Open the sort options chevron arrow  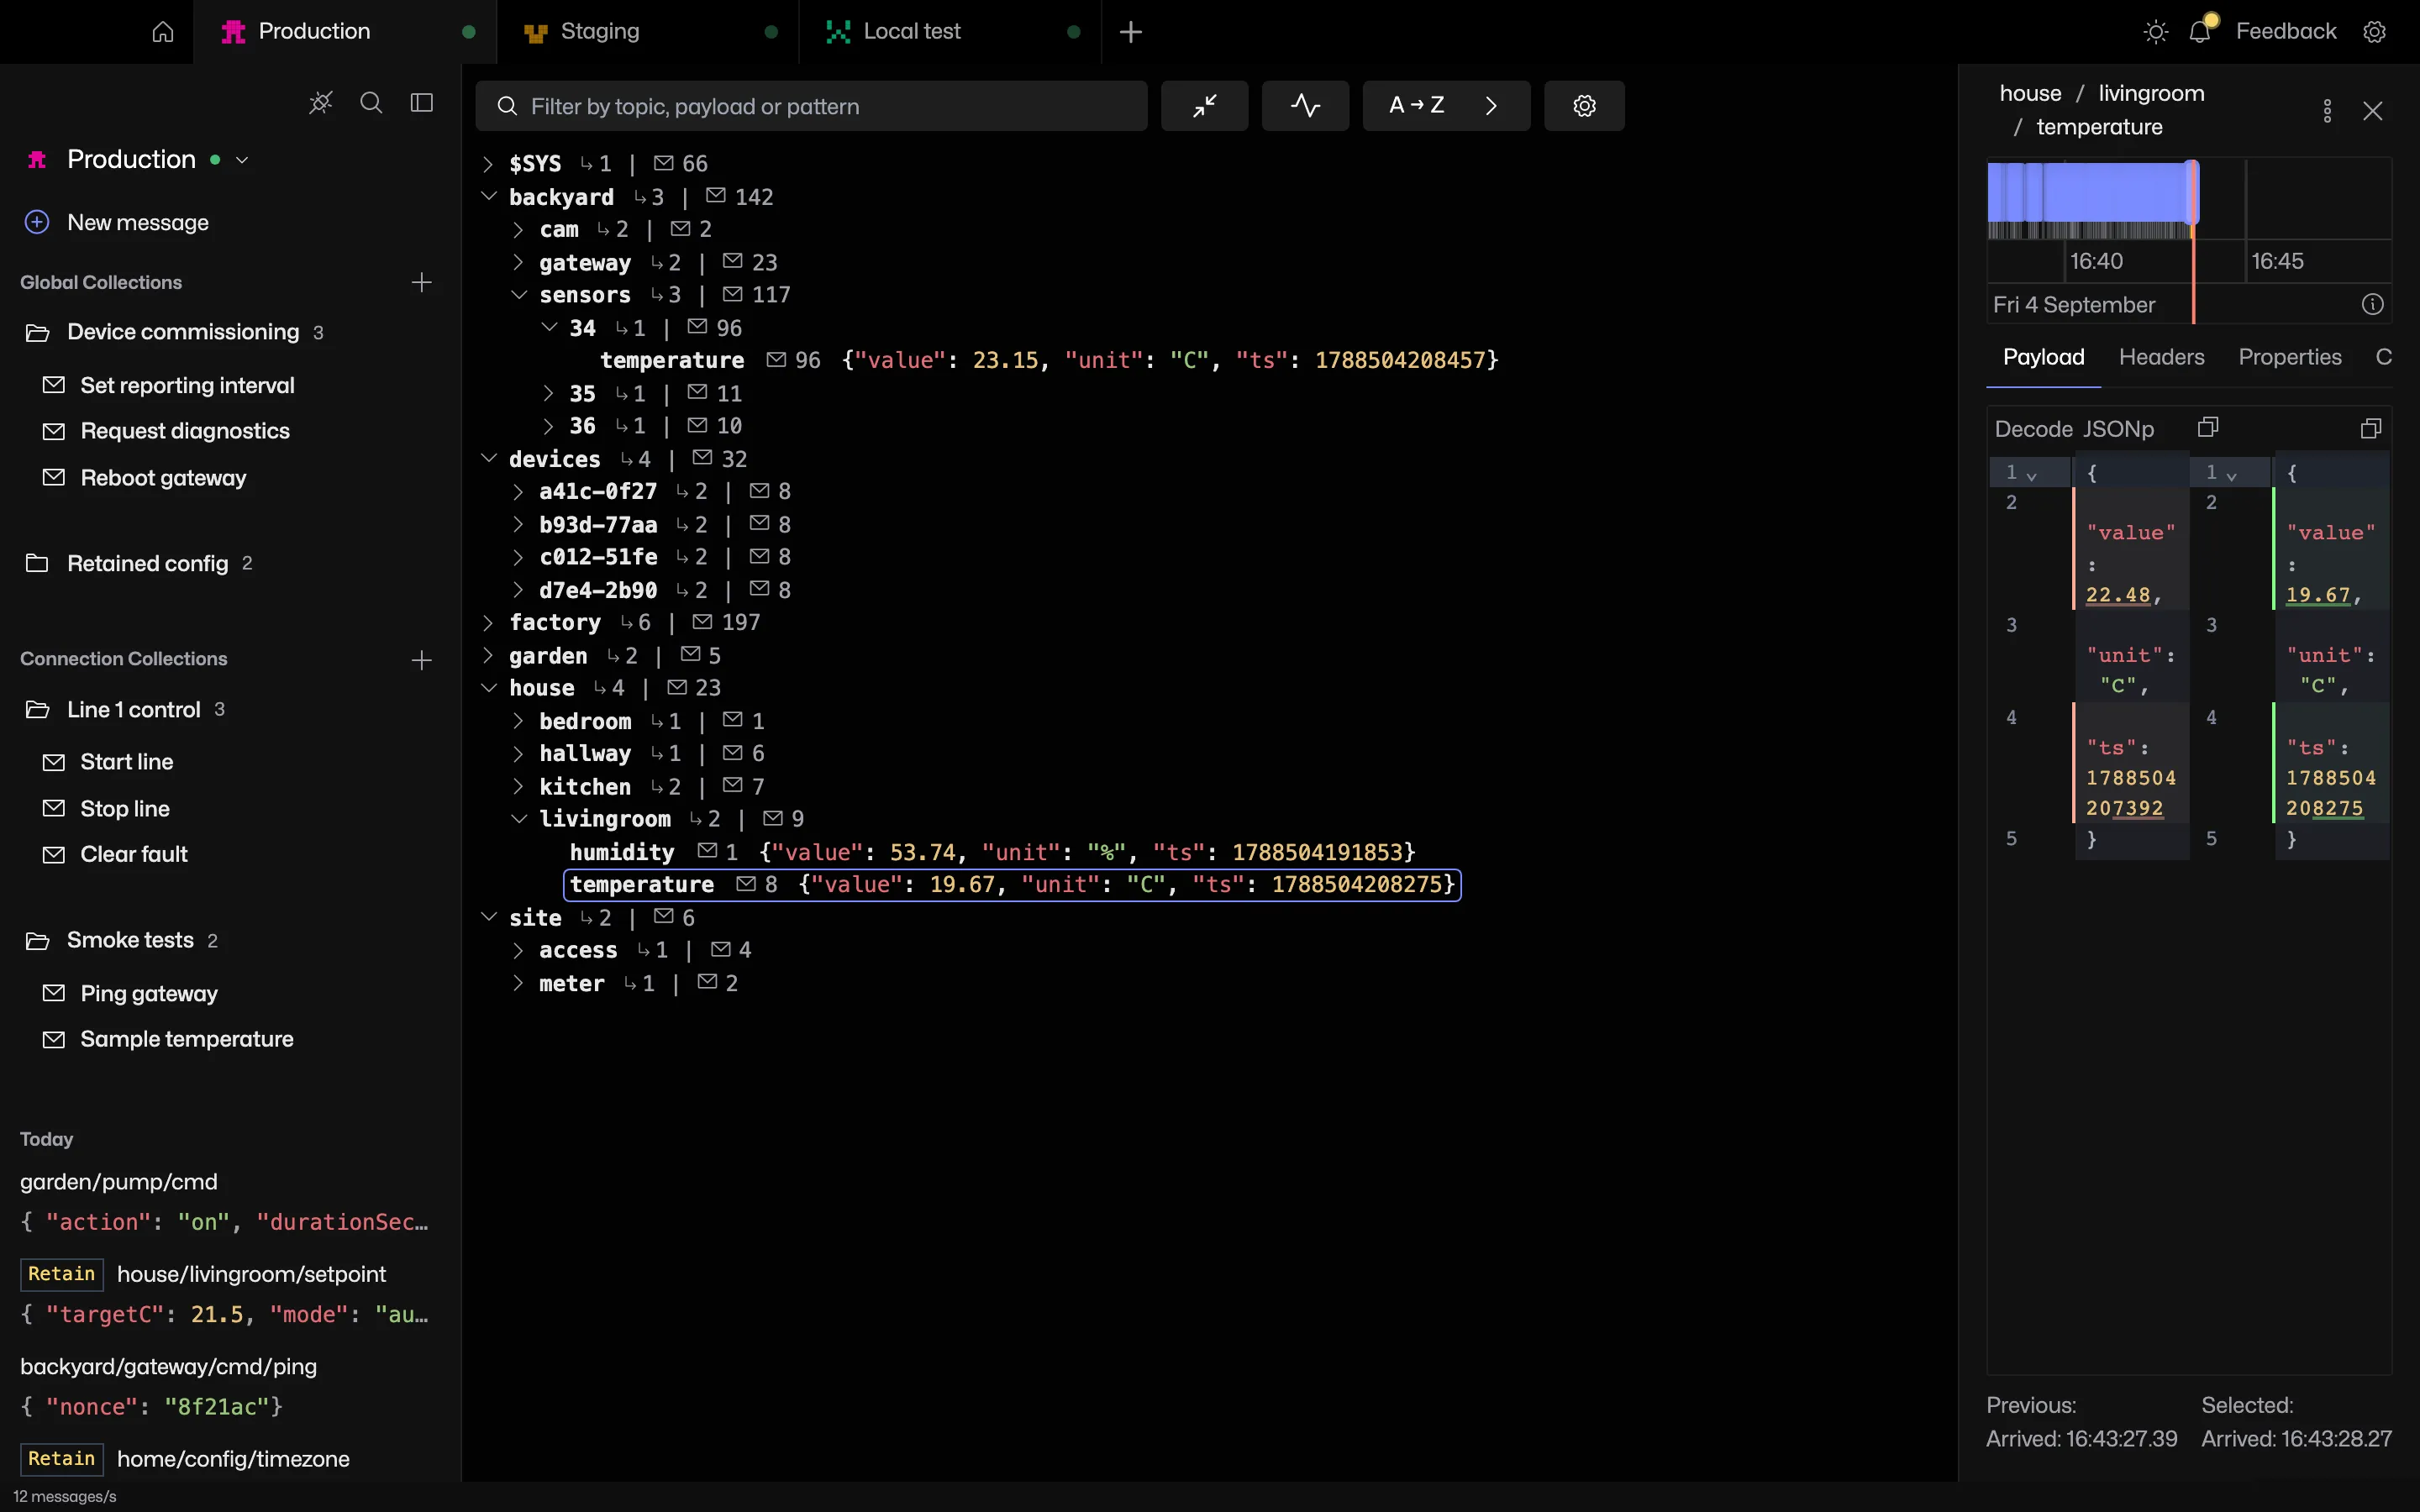coord(1491,105)
